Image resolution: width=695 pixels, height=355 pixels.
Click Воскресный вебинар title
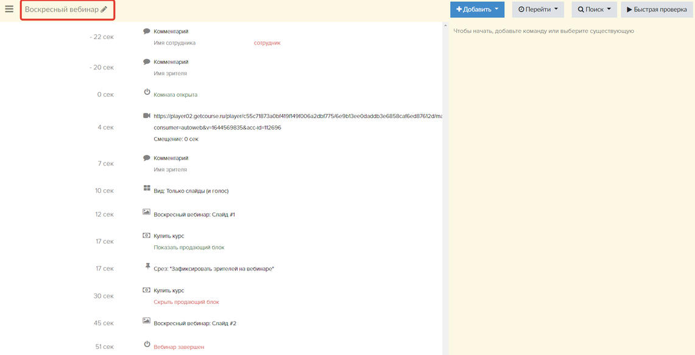point(62,9)
